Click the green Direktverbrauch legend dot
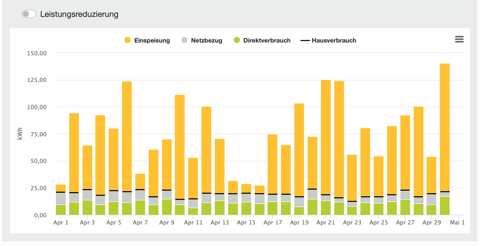 pos(237,40)
